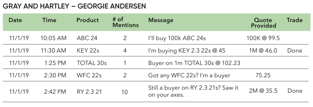
Task: Click the WFC 22s product cell
Action: pyautogui.click(x=89, y=76)
